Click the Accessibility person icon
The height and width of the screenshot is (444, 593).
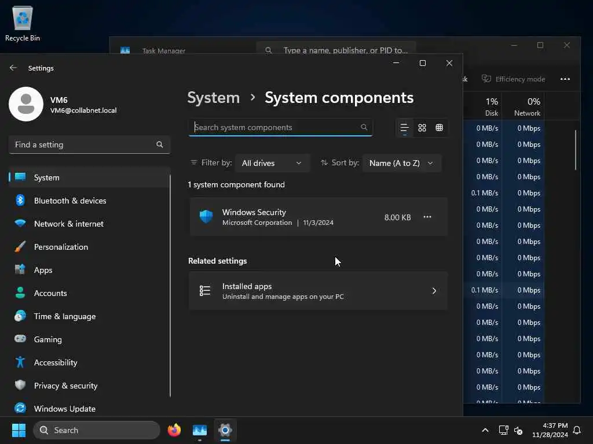[20, 362]
